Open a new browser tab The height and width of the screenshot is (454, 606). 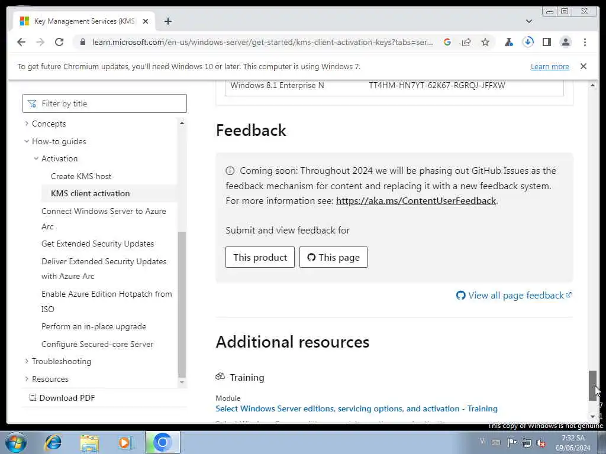pyautogui.click(x=167, y=21)
